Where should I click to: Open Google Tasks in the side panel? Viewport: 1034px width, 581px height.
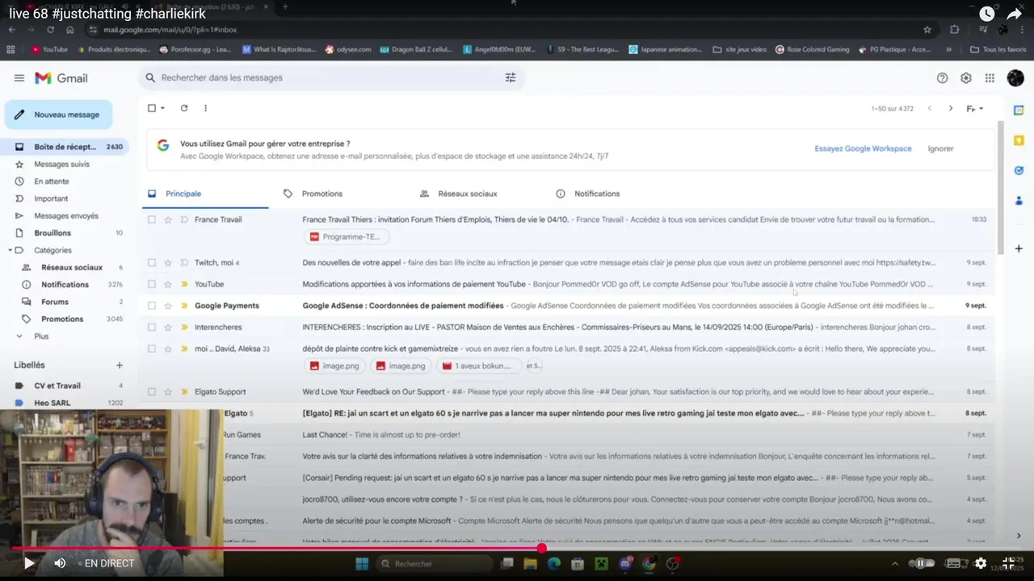coord(1019,170)
